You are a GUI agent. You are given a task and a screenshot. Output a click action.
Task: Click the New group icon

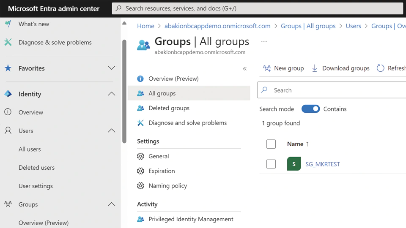coord(267,68)
